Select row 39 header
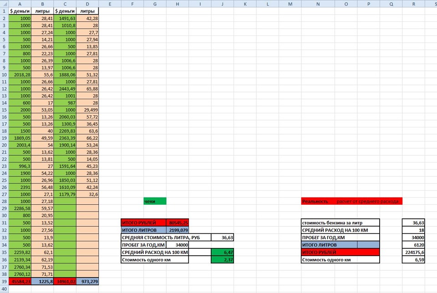This screenshot has height=293, width=437. pos(4,282)
